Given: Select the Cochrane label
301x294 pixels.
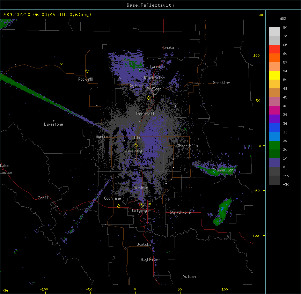Looking at the screenshot, I should point(112,198).
